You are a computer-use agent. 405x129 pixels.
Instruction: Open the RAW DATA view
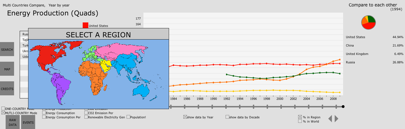pos(13,122)
